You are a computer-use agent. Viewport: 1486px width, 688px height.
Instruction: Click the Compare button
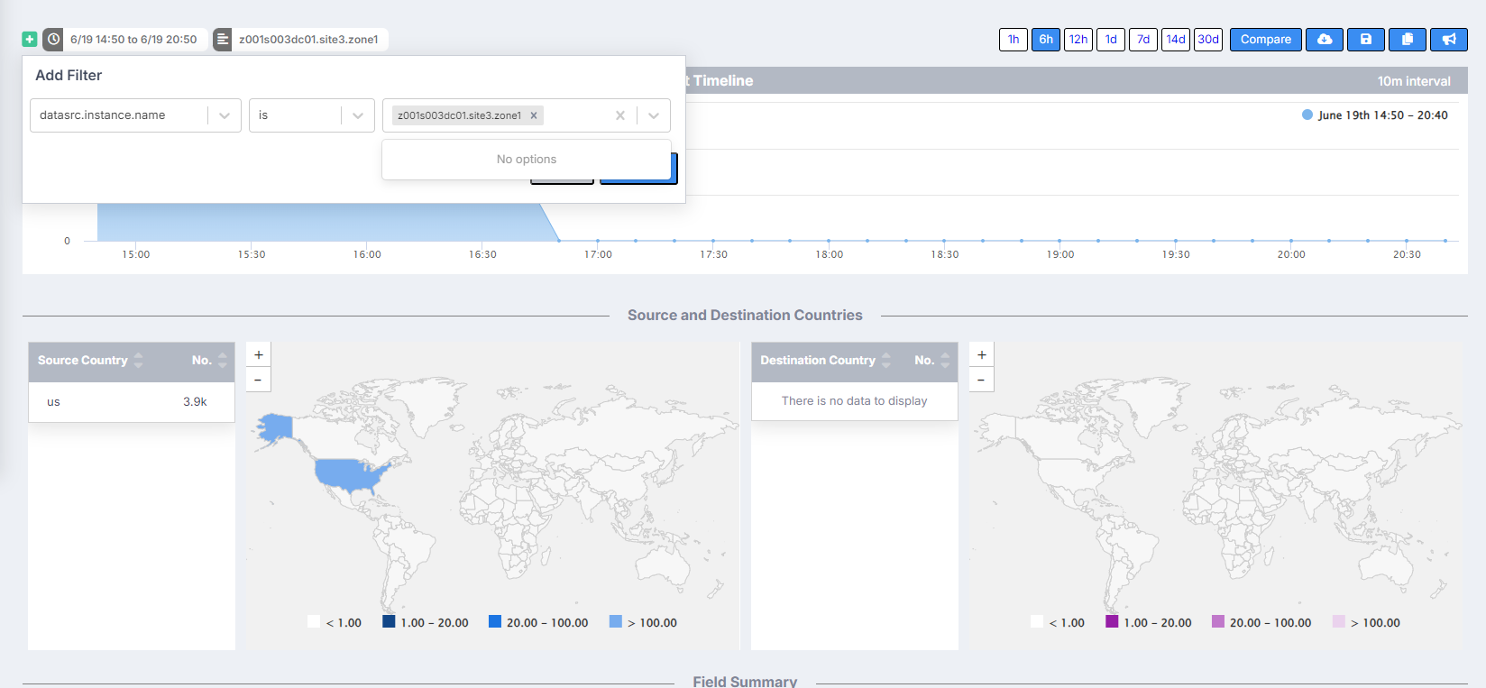click(x=1266, y=40)
